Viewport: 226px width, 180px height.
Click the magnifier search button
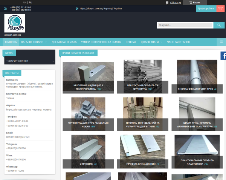point(219,25)
